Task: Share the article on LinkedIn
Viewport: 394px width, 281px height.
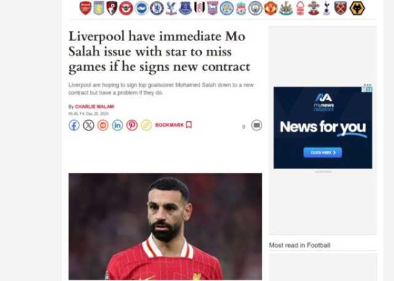Action: point(118,125)
